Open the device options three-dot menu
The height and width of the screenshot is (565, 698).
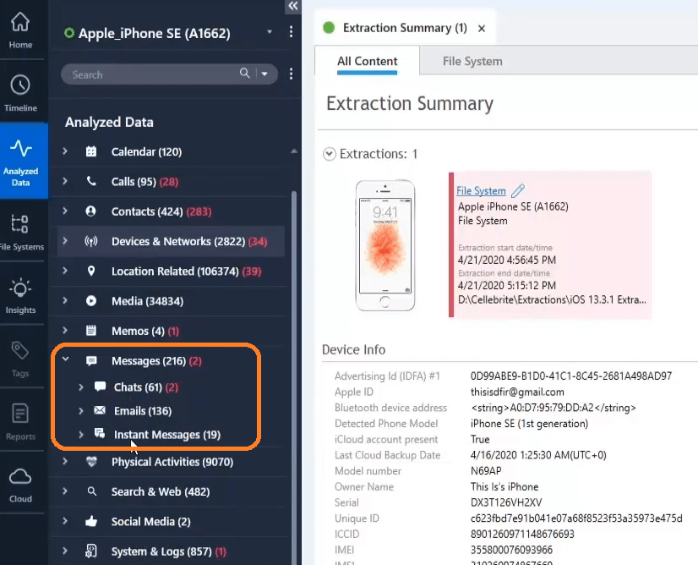(292, 31)
